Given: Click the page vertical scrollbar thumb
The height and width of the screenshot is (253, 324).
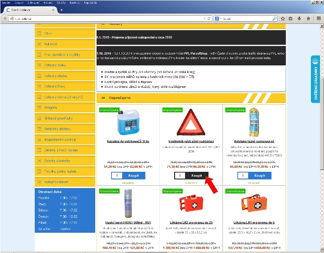Looking at the screenshot, I should 322,123.
